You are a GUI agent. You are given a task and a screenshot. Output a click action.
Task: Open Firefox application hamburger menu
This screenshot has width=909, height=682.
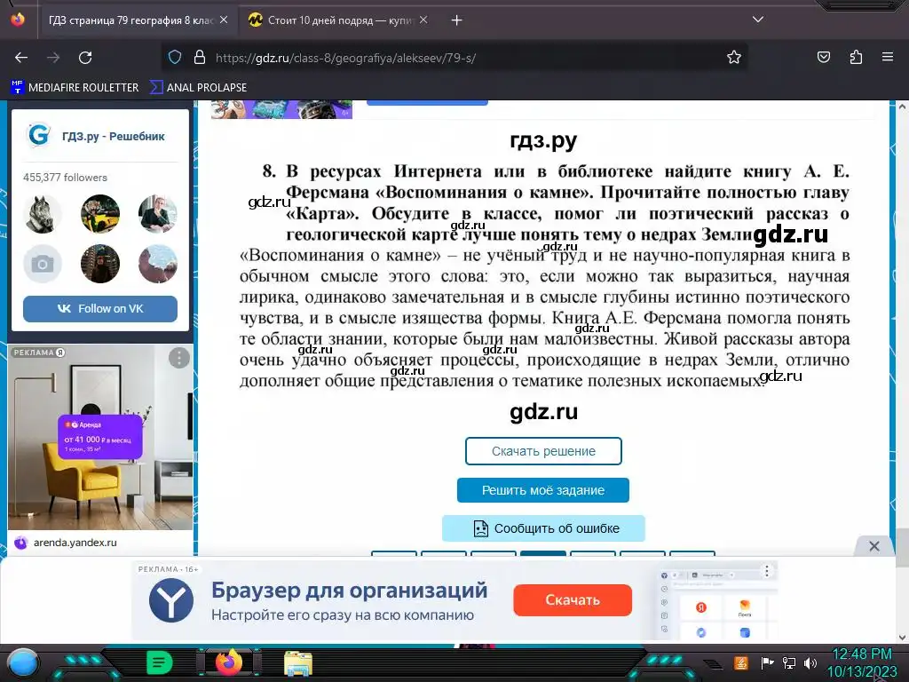click(887, 58)
